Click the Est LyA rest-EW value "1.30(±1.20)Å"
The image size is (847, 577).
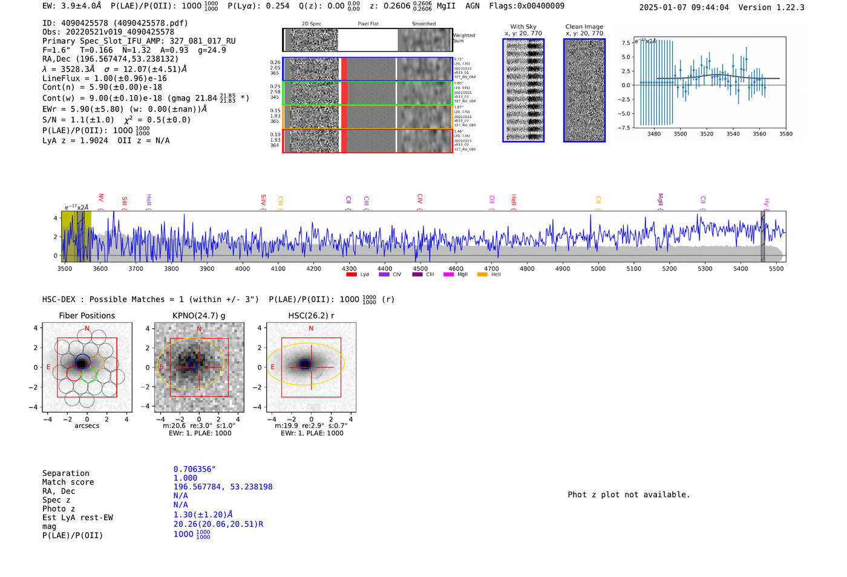203,515
